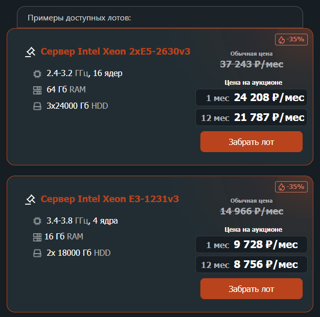The height and width of the screenshot is (317, 320).
Task: Select the 1 мес 24 208 ₽/мес price option
Action: click(252, 97)
